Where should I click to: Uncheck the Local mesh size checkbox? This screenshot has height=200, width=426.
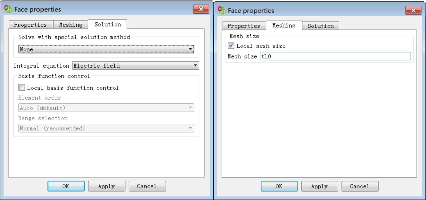pyautogui.click(x=231, y=46)
